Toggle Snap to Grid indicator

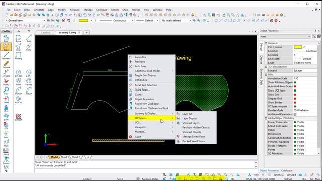(295, 99)
